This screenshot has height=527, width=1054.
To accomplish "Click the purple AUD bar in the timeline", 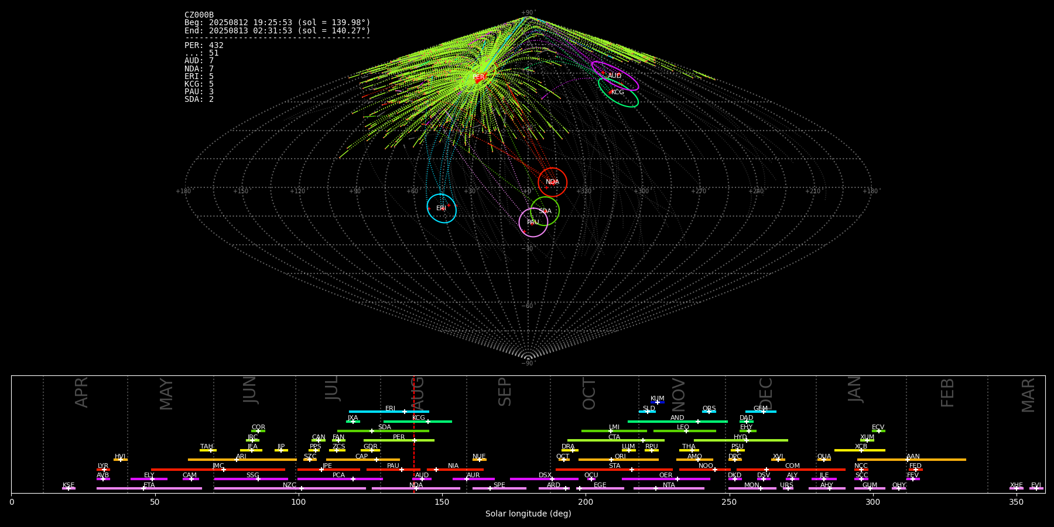I will (422, 479).
